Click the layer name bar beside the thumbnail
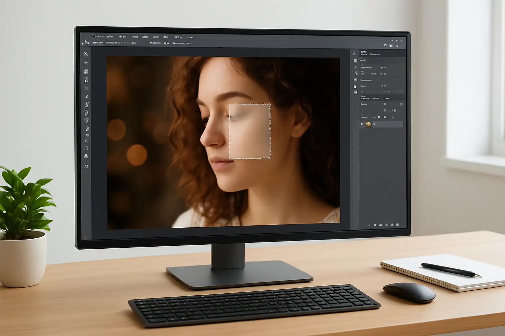Viewport: 505px width, 336px height. (387, 124)
